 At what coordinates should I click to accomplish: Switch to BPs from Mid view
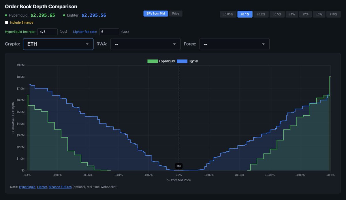click(x=156, y=14)
